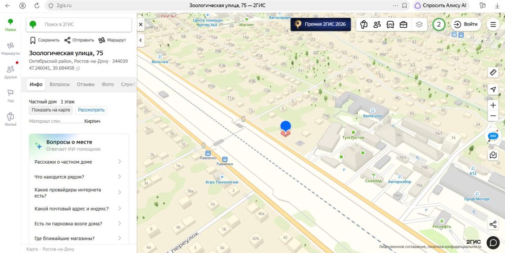
Task: Open the hamburger main menu
Action: point(493,25)
